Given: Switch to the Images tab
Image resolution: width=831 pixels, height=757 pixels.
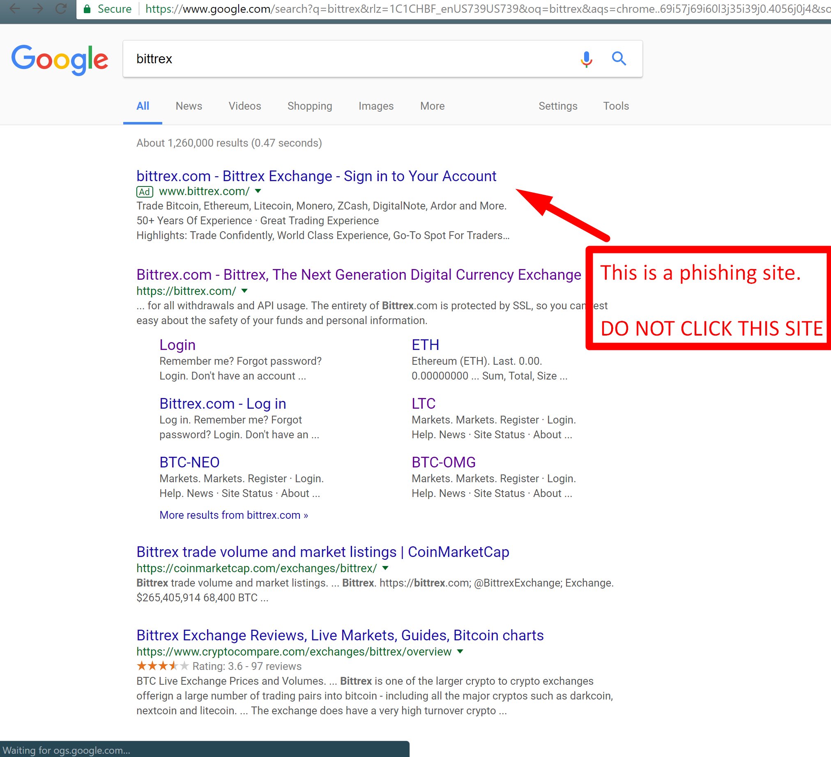Looking at the screenshot, I should [376, 106].
